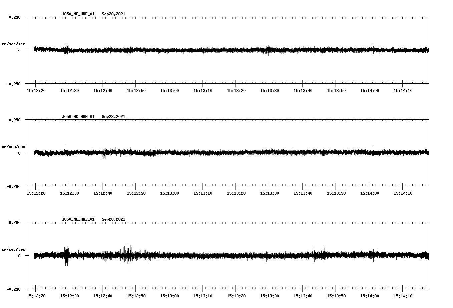
Task: Select the 15:13:50 time label on HNE axis
Action: pyautogui.click(x=336, y=91)
